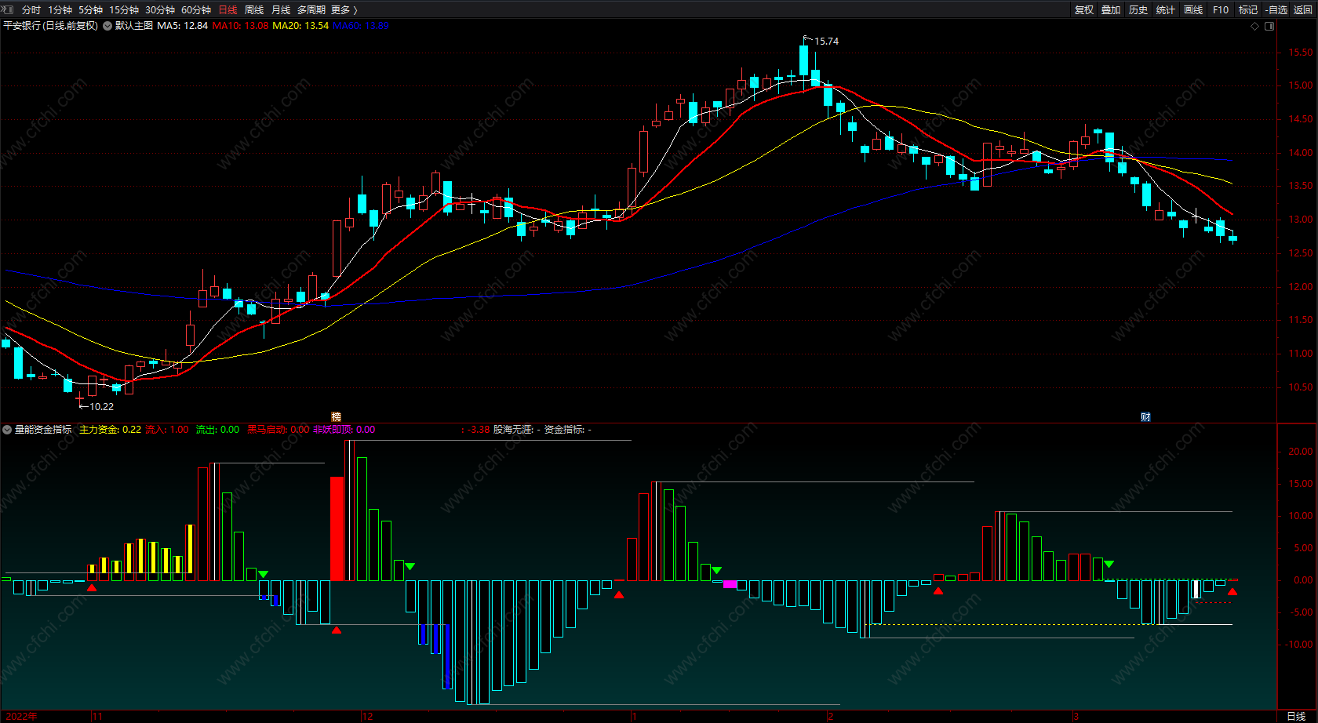Click the -10.00 indicator axis label
1318x723 pixels.
pyautogui.click(x=1298, y=645)
